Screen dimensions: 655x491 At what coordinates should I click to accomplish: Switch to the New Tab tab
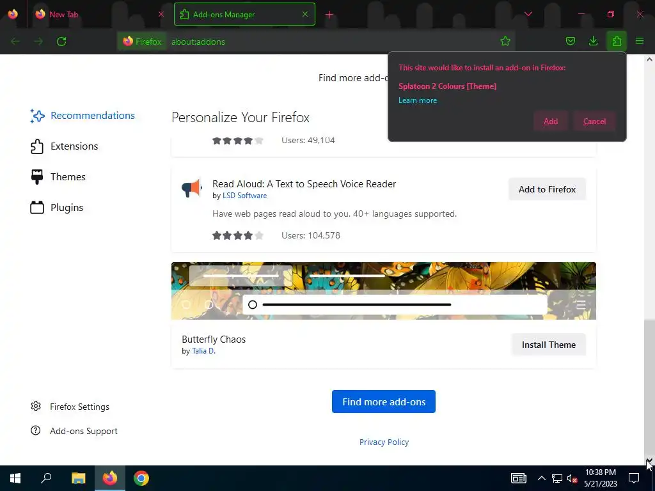(x=99, y=14)
